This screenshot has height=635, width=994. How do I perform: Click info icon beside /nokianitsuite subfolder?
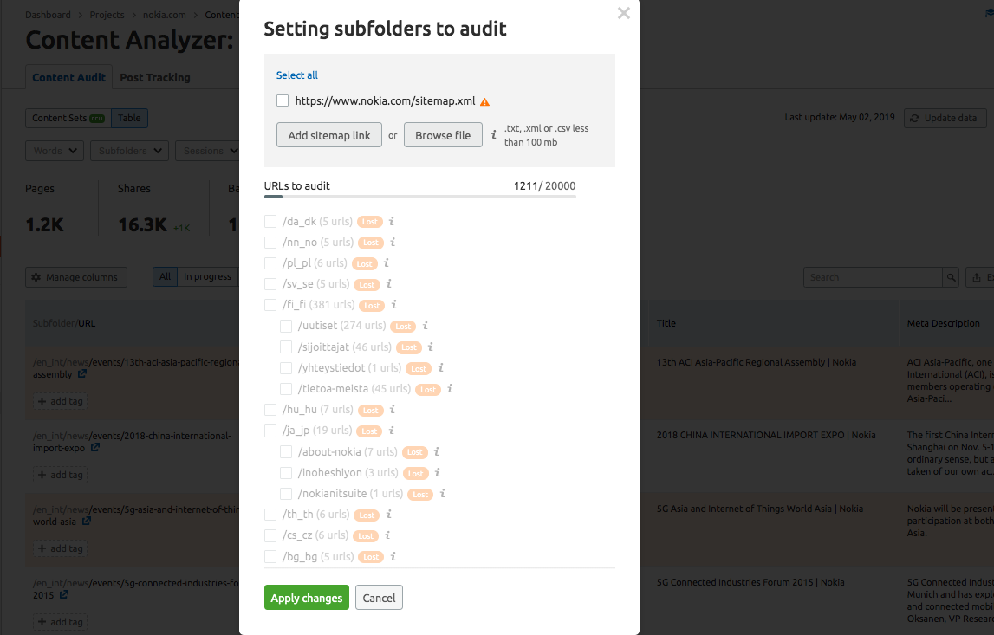443,493
